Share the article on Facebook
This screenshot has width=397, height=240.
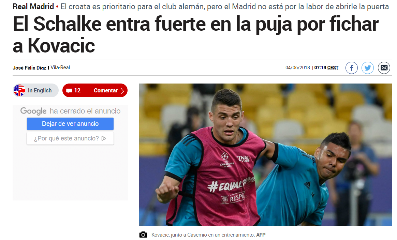pos(351,68)
